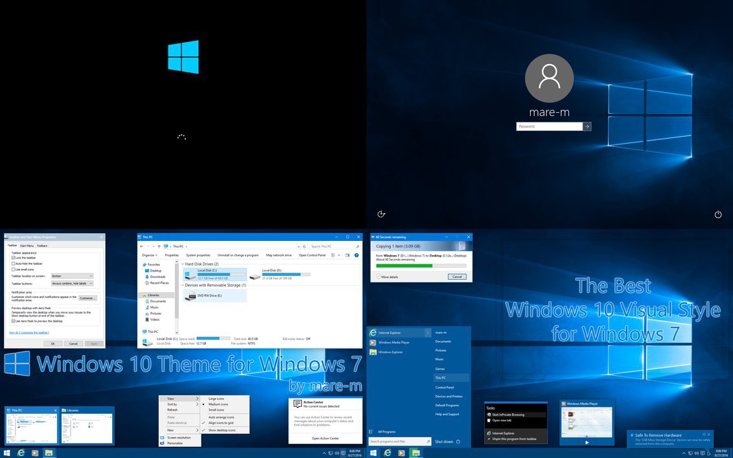Click the Up arrow in Explorer navigation

(x=159, y=246)
